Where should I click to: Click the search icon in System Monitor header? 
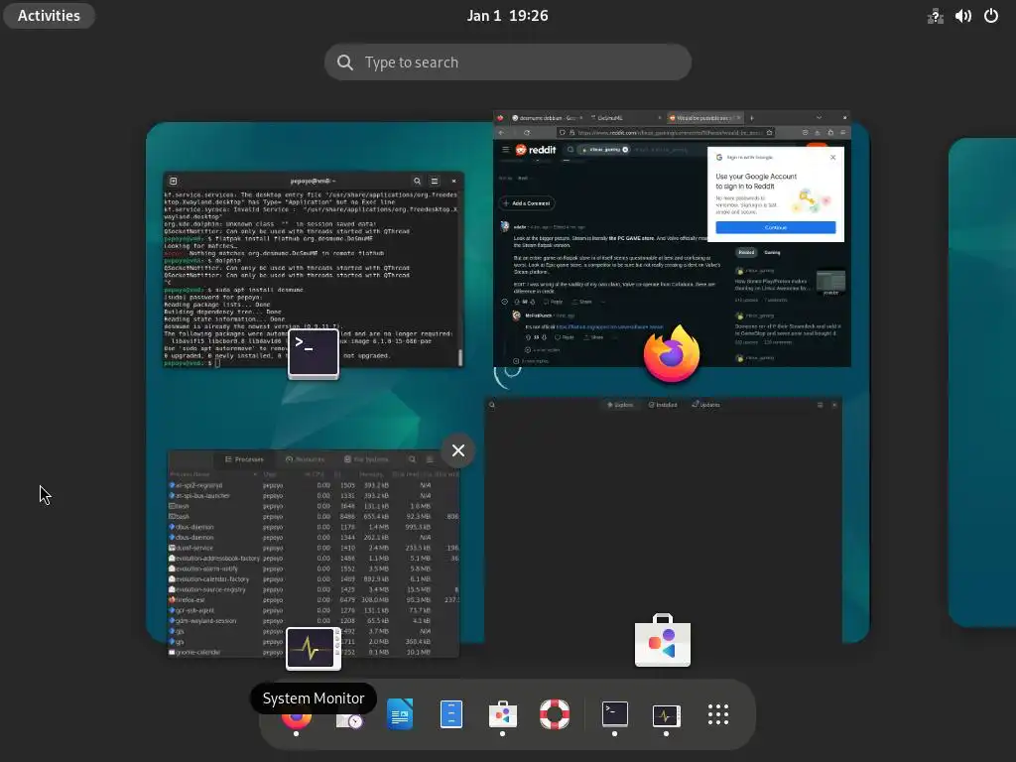coord(412,459)
